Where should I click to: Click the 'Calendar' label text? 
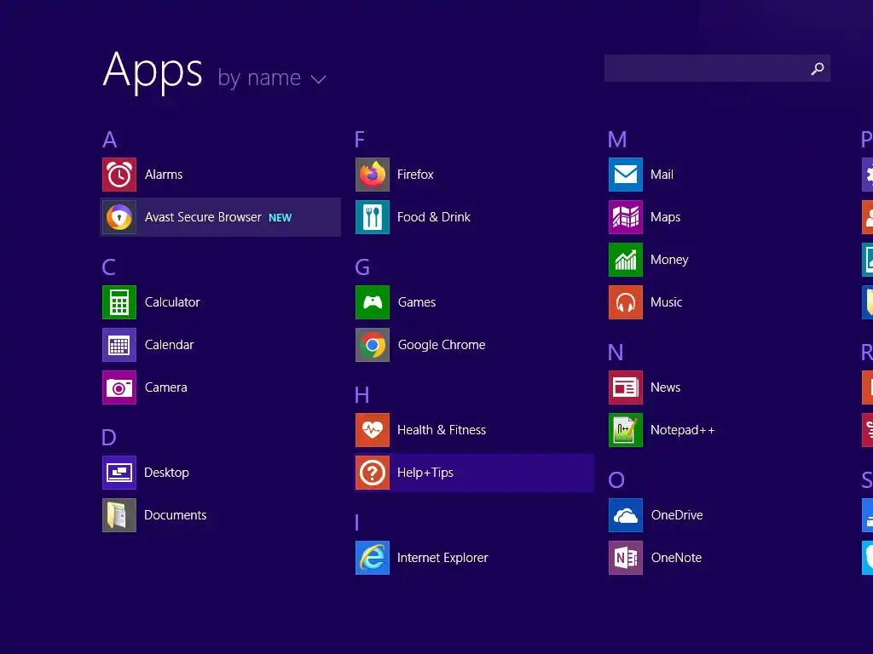(x=170, y=345)
